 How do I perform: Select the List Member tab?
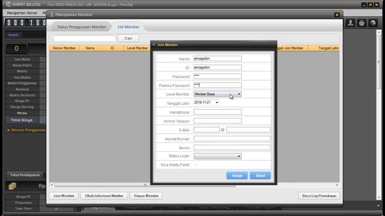[x=128, y=27]
